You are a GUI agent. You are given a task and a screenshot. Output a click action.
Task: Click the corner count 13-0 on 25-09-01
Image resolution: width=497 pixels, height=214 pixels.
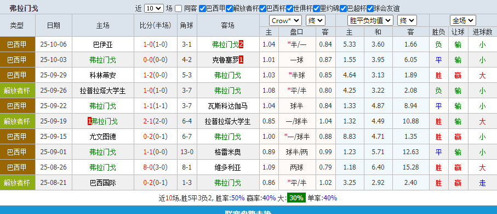tap(187, 152)
